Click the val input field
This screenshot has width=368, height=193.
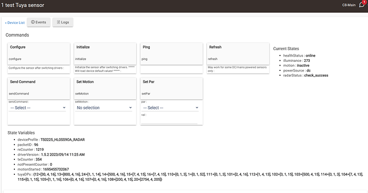(x=170, y=120)
